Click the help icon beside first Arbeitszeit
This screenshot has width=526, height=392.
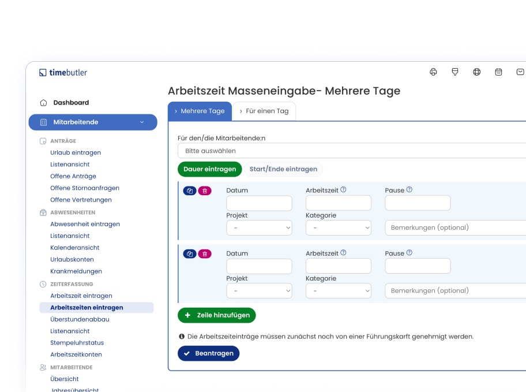(x=343, y=189)
